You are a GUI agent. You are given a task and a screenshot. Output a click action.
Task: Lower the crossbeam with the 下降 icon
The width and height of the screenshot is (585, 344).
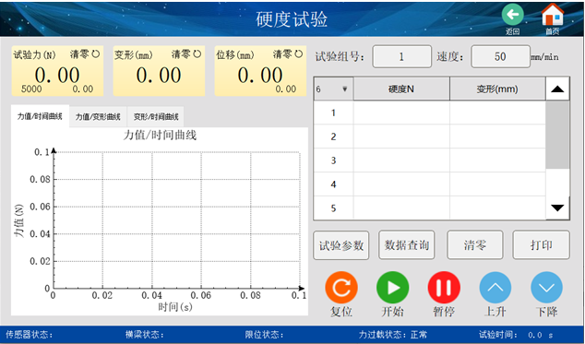(x=546, y=288)
